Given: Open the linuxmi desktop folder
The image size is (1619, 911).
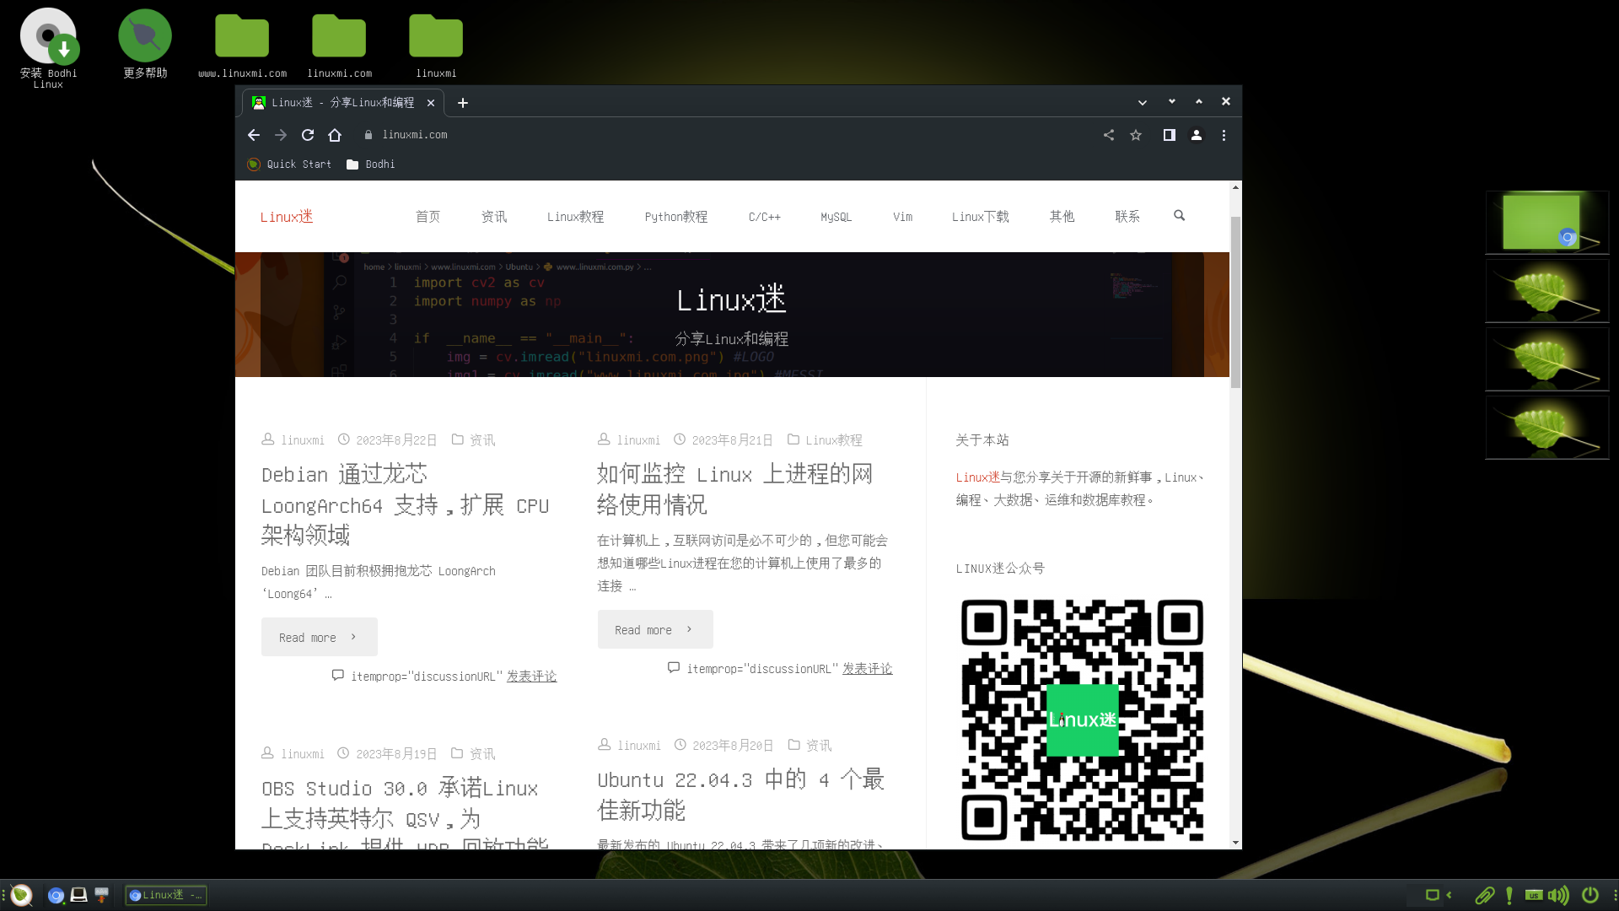Looking at the screenshot, I should (x=436, y=46).
